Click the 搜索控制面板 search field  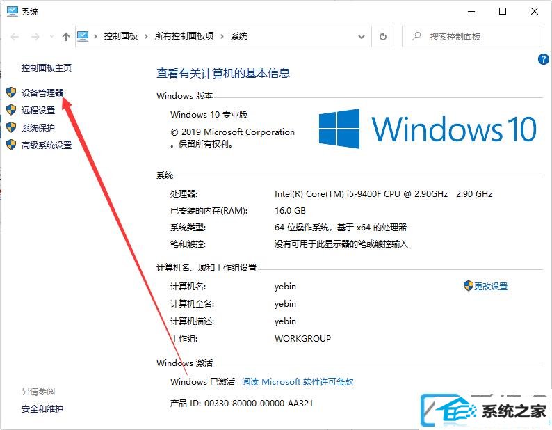pos(472,36)
